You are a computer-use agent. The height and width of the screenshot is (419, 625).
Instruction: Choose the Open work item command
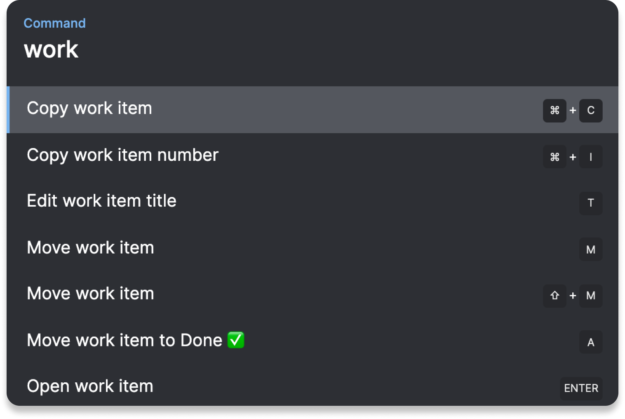[x=90, y=386]
